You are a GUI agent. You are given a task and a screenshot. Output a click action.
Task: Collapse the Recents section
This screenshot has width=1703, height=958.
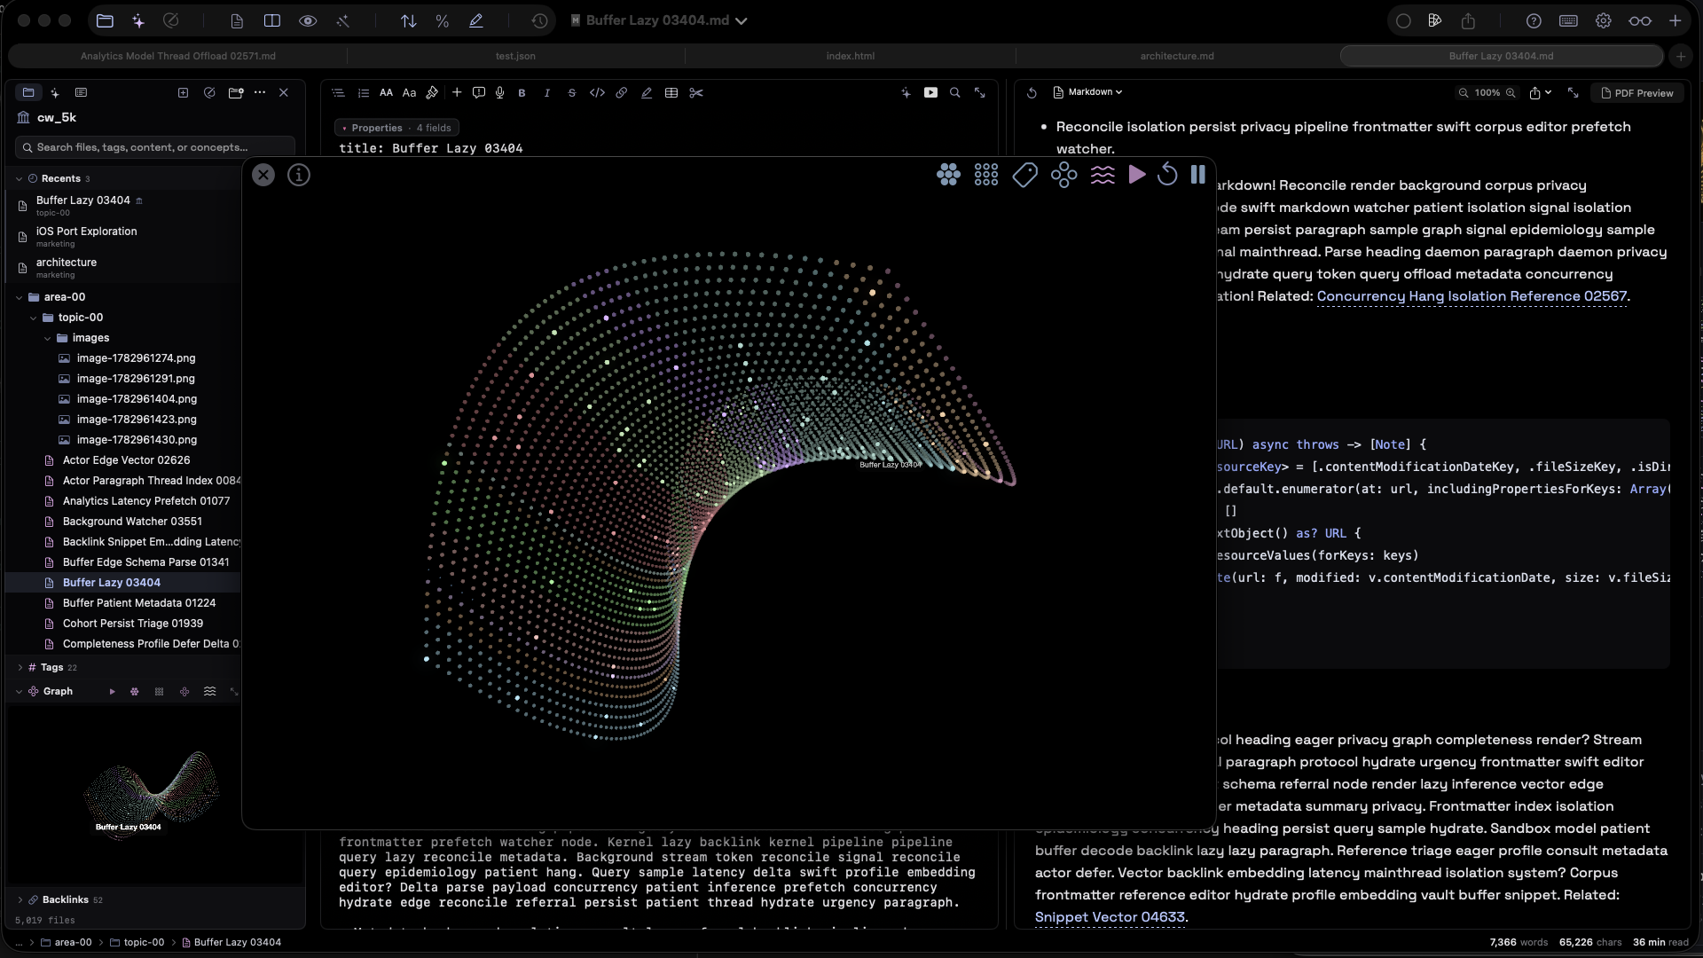19,178
